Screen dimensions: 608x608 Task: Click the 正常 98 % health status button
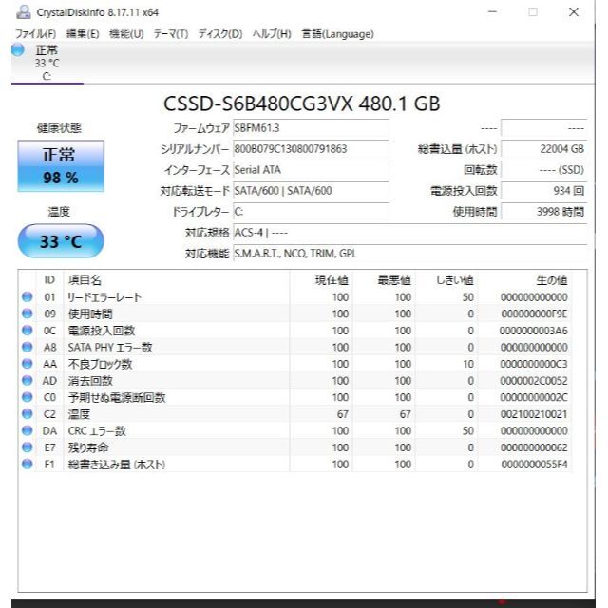(x=61, y=166)
